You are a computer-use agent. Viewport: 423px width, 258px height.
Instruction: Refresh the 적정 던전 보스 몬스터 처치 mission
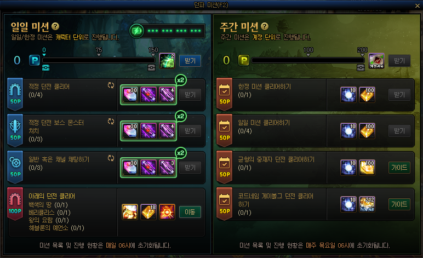point(111,121)
